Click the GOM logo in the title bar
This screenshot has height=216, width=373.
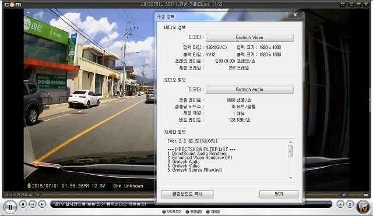pos(13,5)
